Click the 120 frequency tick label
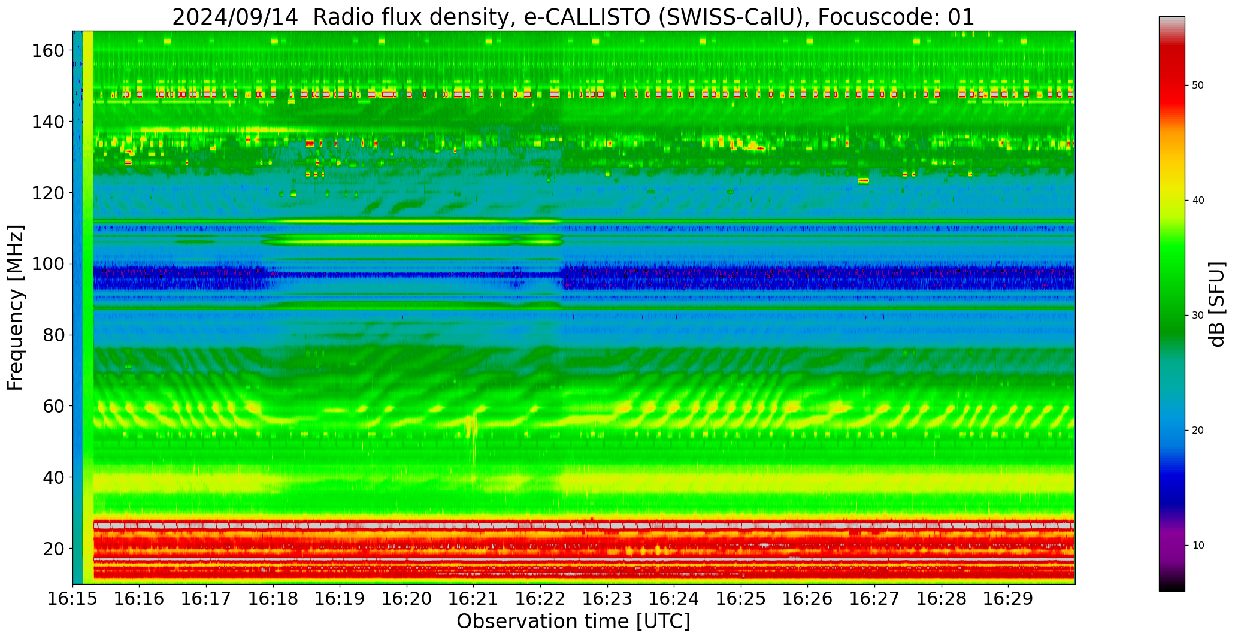The image size is (1235, 639). (47, 193)
